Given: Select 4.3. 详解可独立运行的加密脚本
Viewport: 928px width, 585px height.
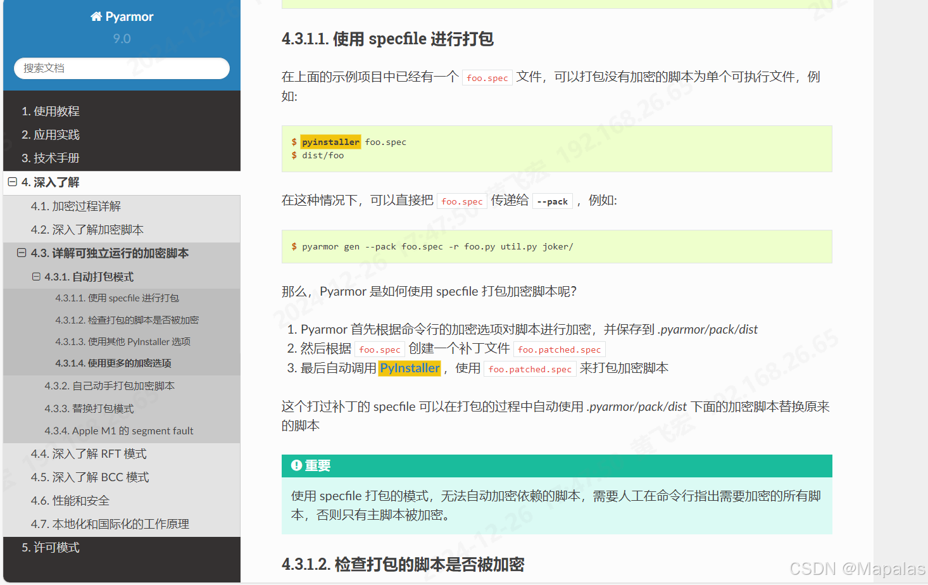Looking at the screenshot, I should coord(110,253).
